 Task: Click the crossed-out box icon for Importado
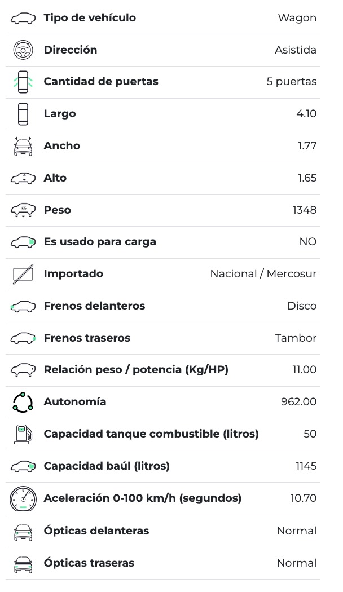click(x=23, y=274)
